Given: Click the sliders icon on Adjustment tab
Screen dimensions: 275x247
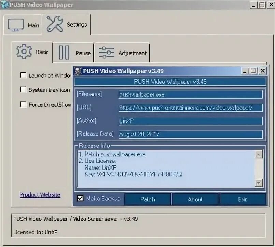Looking at the screenshot, I should [x=106, y=53].
